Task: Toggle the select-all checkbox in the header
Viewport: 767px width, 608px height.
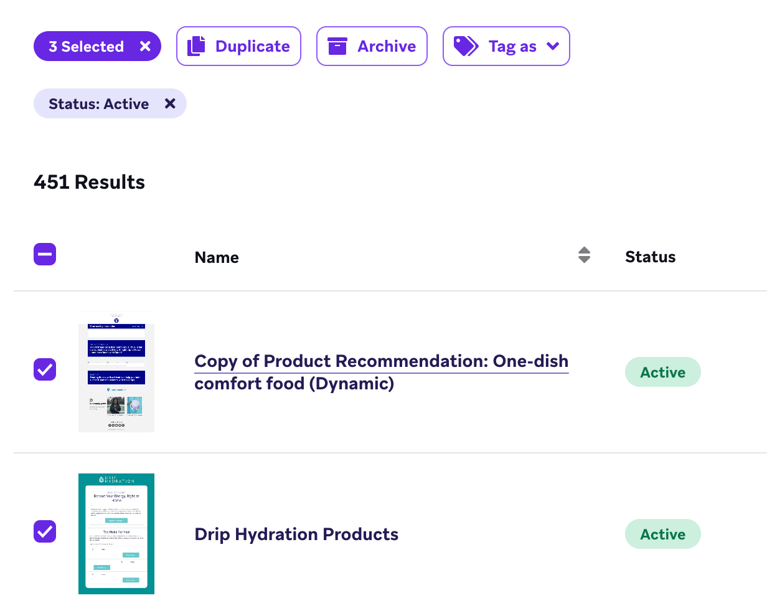Action: click(x=45, y=254)
